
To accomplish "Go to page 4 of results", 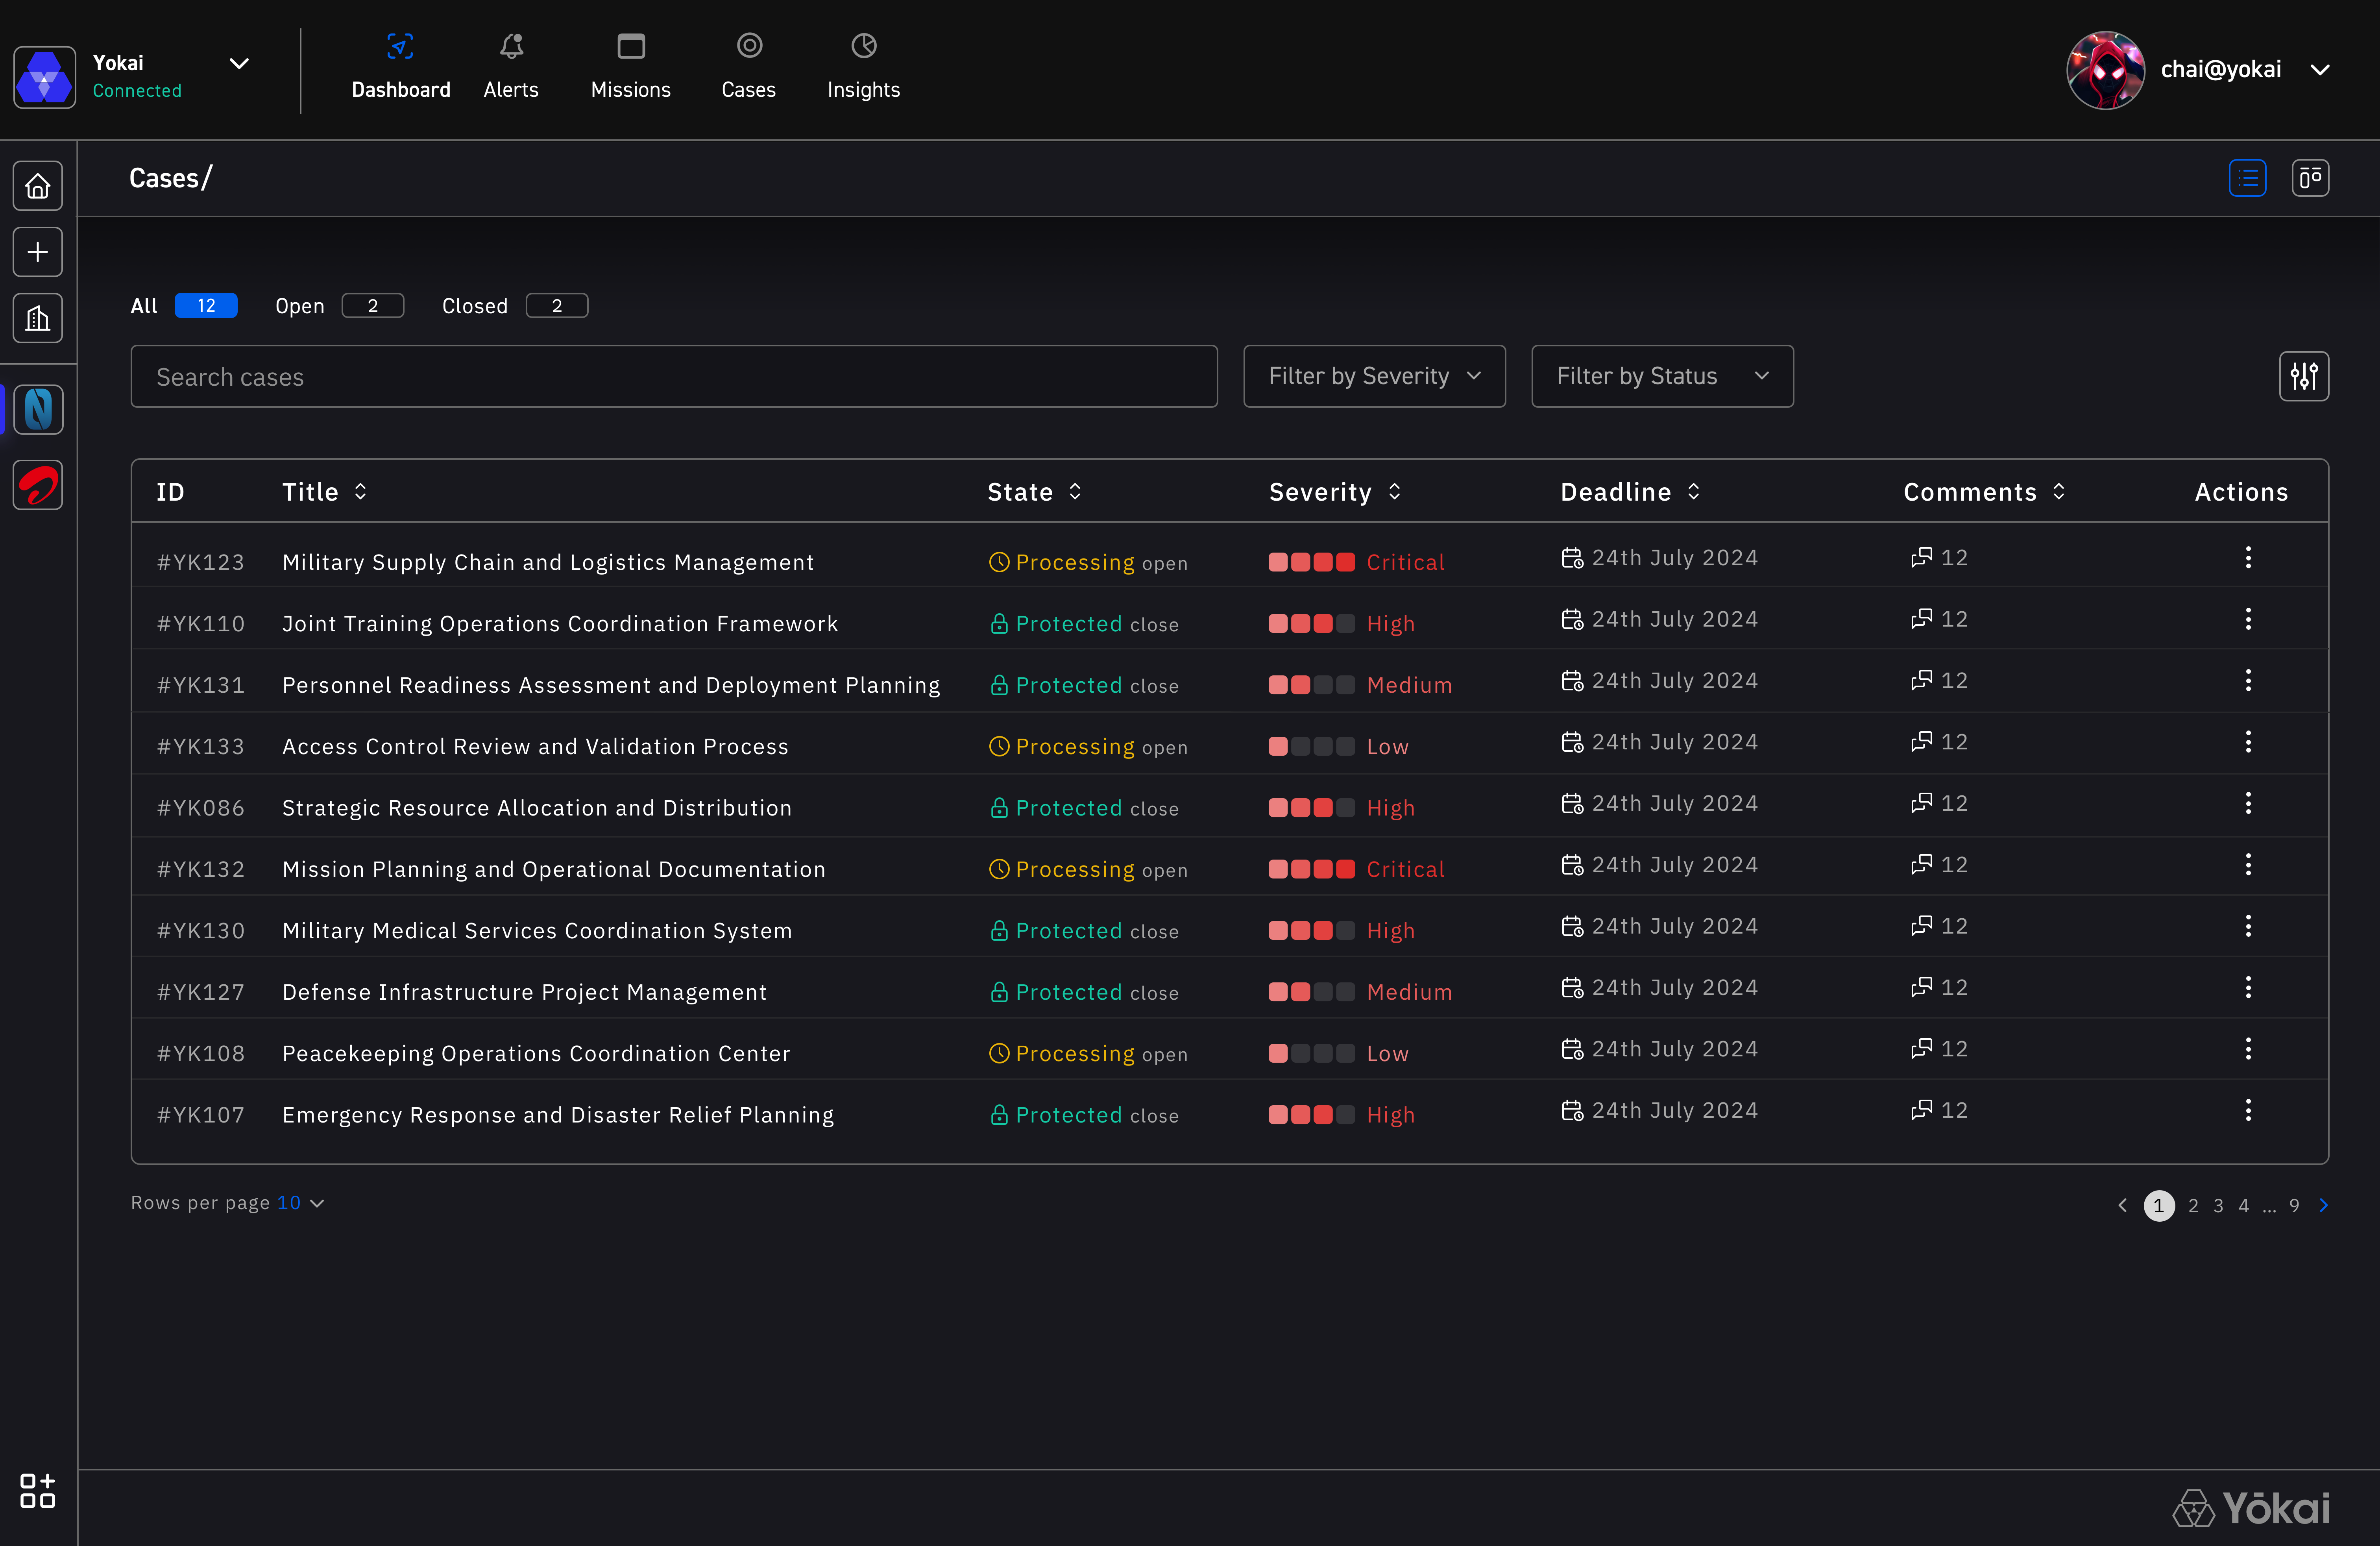I will (x=2243, y=1206).
